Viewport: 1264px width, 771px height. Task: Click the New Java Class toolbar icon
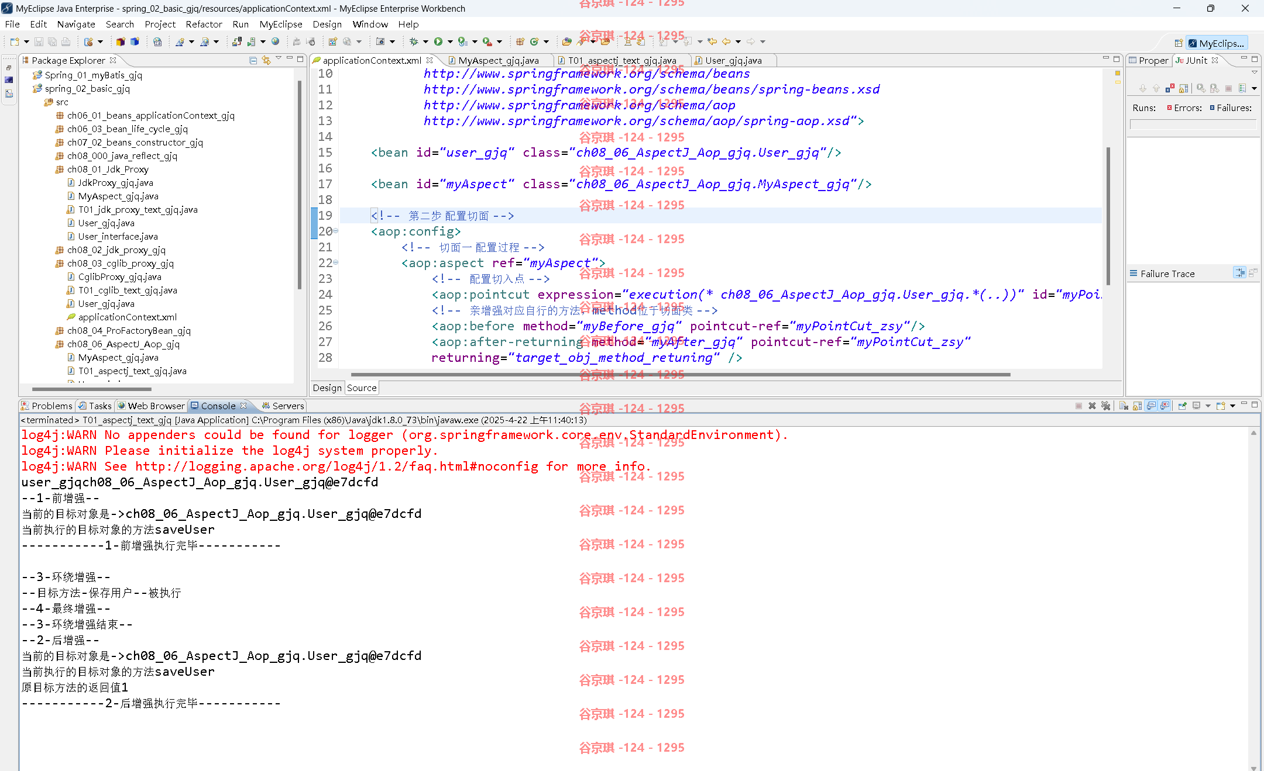point(534,42)
